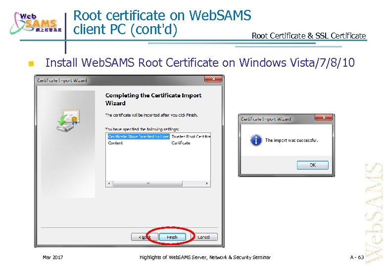Click the slide footer seminar title text
The image size is (386, 267).
[205, 257]
